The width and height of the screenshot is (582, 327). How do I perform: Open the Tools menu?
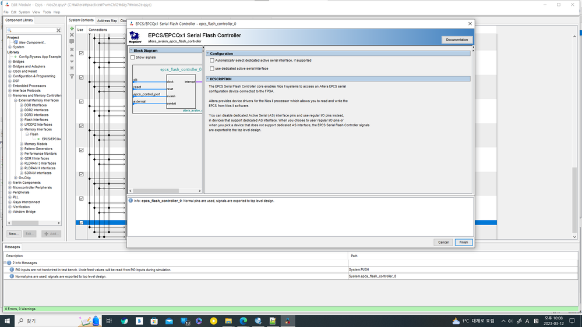(x=47, y=12)
